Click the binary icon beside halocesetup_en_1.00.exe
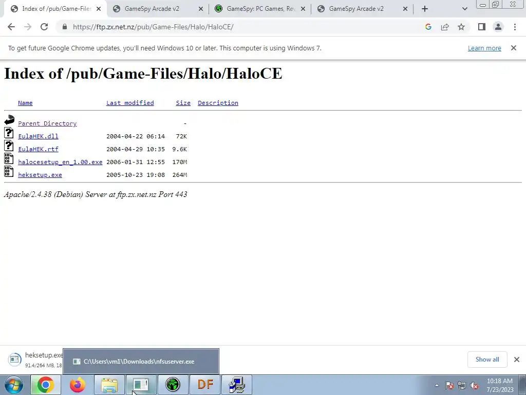Image resolution: width=526 pixels, height=395 pixels. [x=9, y=158]
